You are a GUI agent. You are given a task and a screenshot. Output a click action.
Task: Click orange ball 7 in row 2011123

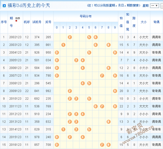(x=102, y=106)
